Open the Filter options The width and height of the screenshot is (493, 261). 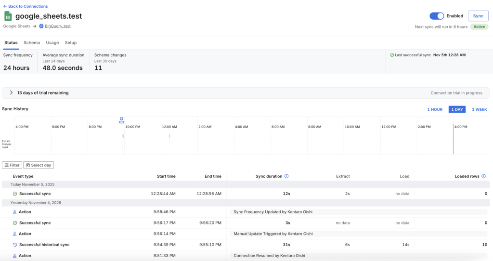12,165
